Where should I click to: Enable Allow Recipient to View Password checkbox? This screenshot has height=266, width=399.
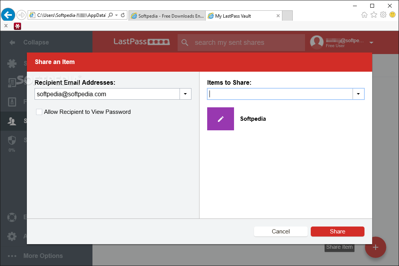pyautogui.click(x=39, y=112)
